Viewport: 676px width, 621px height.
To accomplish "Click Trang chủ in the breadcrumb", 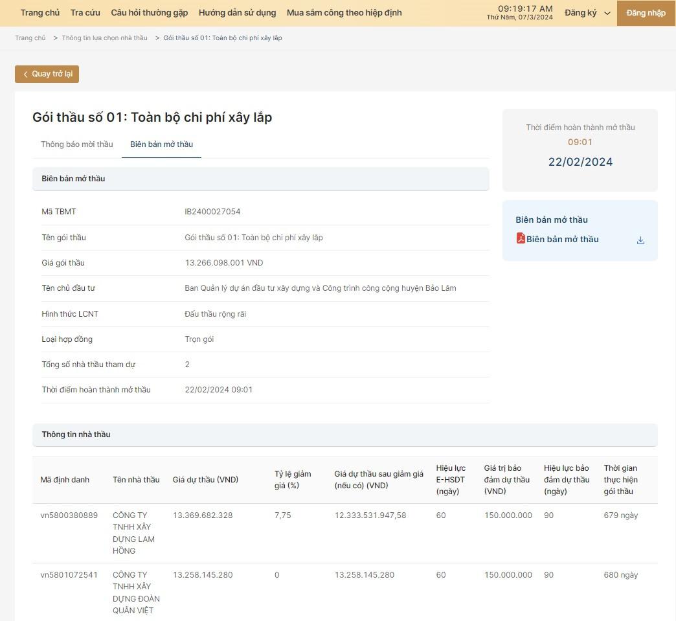I will [30, 38].
